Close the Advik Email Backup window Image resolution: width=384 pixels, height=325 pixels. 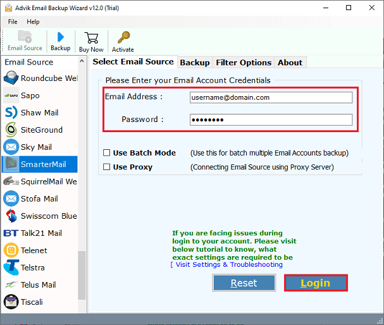click(372, 8)
